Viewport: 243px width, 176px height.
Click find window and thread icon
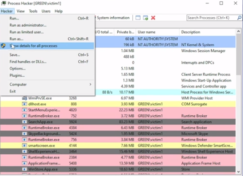click(146, 18)
